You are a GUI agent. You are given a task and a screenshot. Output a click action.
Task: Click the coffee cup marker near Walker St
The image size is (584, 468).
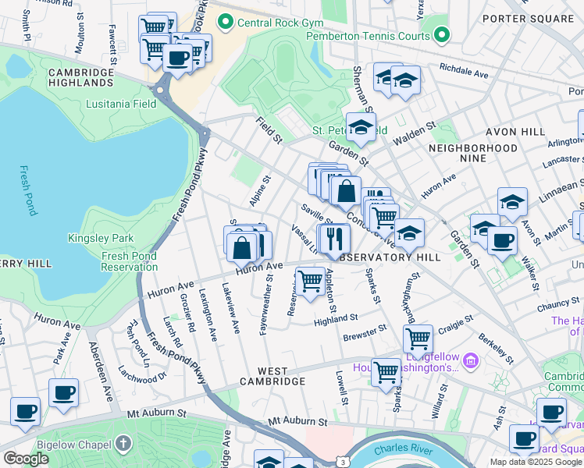502,242
